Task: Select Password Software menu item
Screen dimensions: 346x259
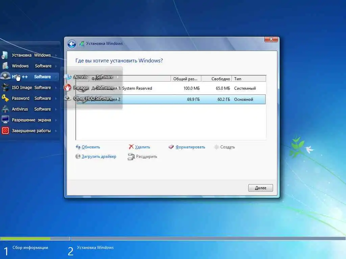Action: point(31,98)
